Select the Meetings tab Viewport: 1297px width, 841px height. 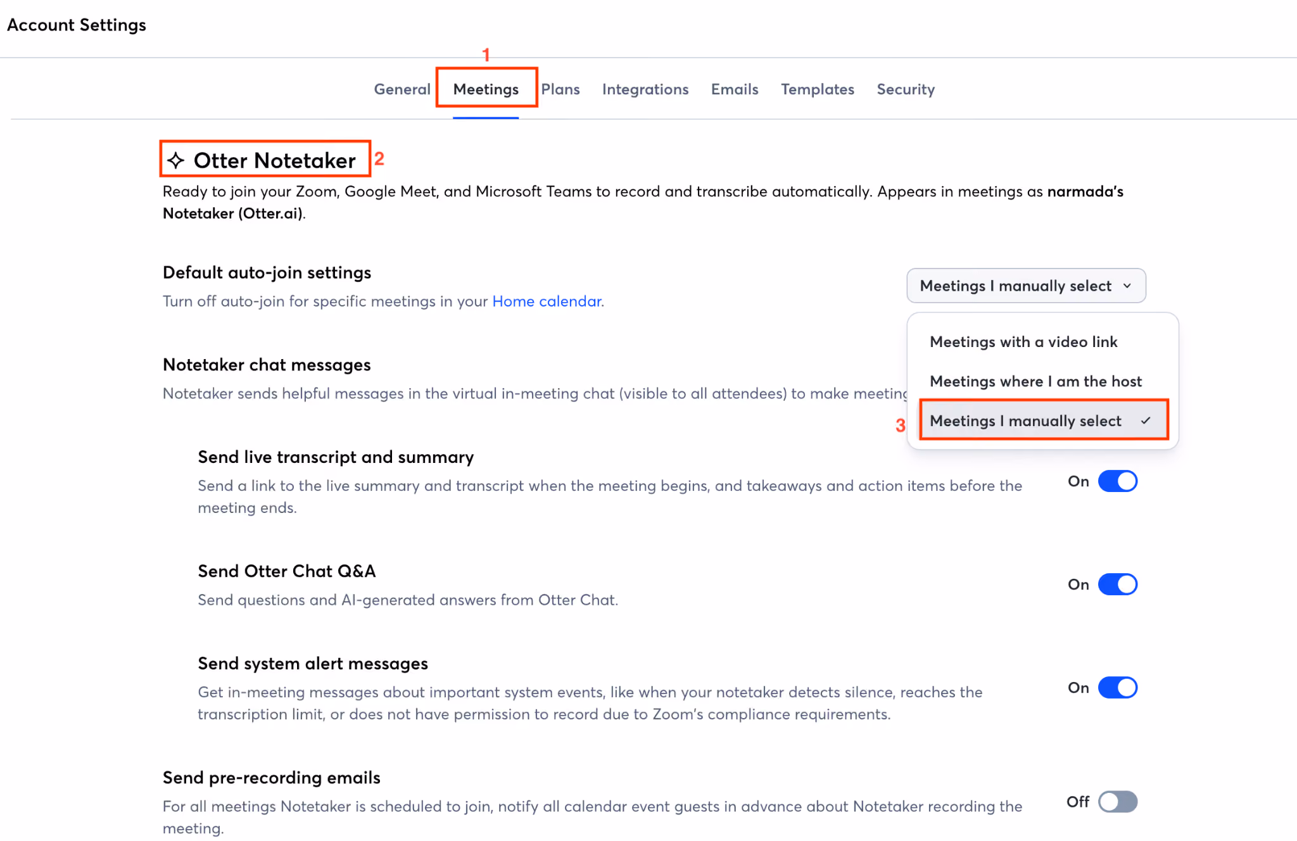point(486,89)
